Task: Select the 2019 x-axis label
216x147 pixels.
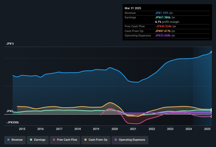Action: [96, 129]
